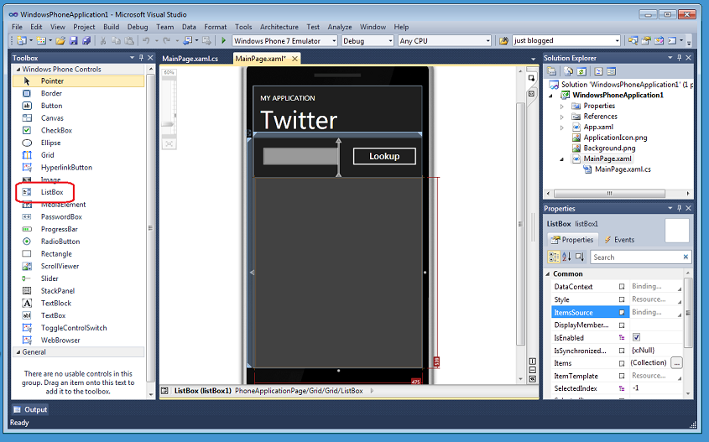Save the current file with the disk icon
This screenshot has height=442, width=709.
(x=73, y=40)
